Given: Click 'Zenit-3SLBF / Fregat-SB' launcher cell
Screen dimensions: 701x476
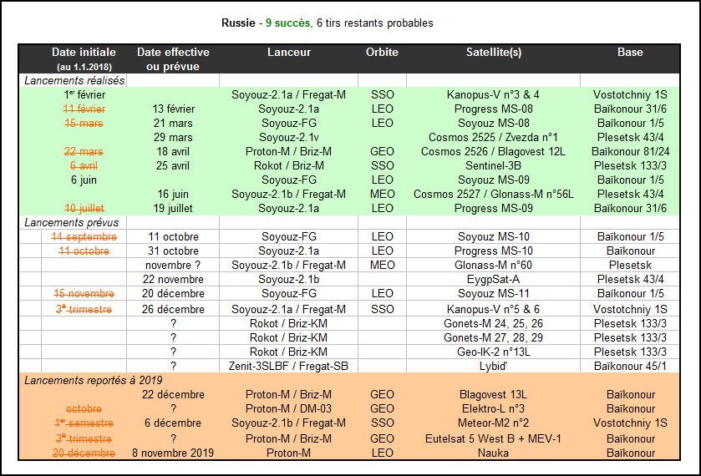Looking at the screenshot, I should pyautogui.click(x=288, y=367).
